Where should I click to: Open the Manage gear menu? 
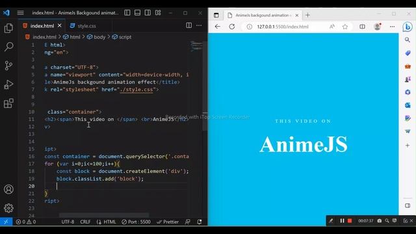pyautogui.click(x=8, y=208)
